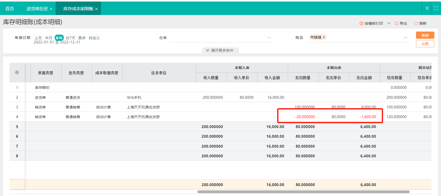
Task: Click the print icon for template printing
Action: (x=361, y=23)
